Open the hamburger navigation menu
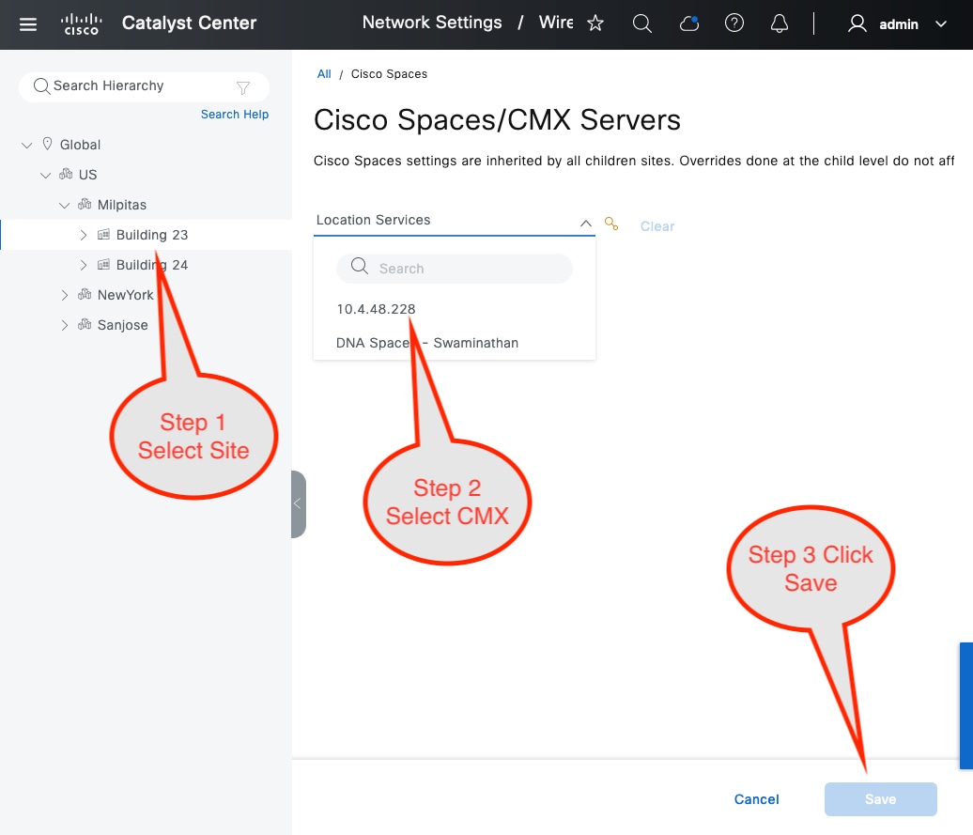973x835 pixels. tap(28, 24)
